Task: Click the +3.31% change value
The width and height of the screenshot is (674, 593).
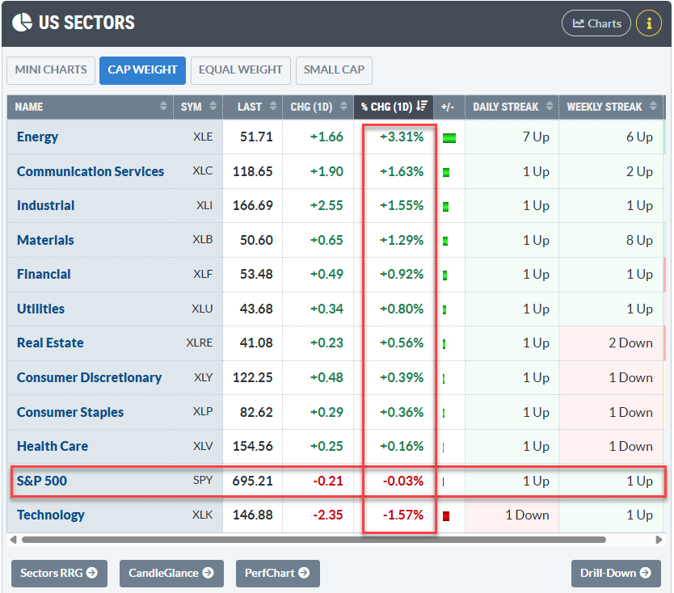Action: [402, 137]
